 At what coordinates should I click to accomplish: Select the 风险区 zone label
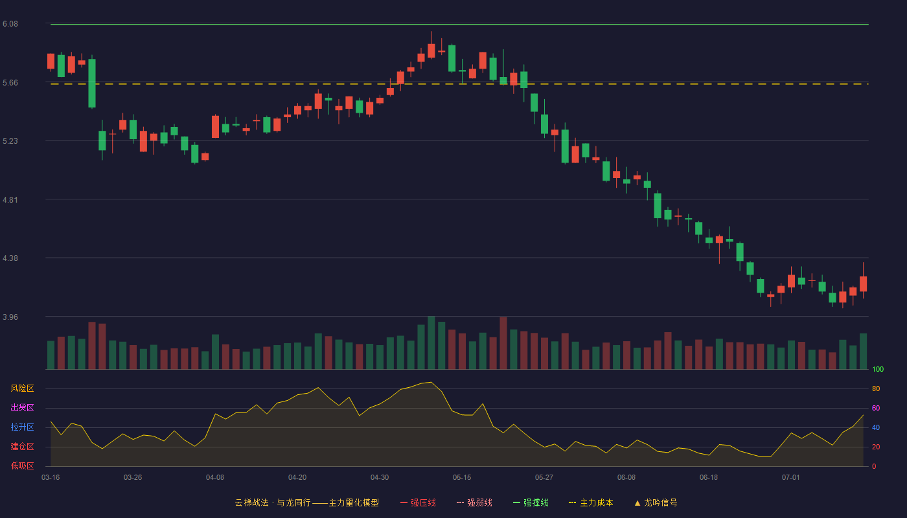pyautogui.click(x=22, y=388)
